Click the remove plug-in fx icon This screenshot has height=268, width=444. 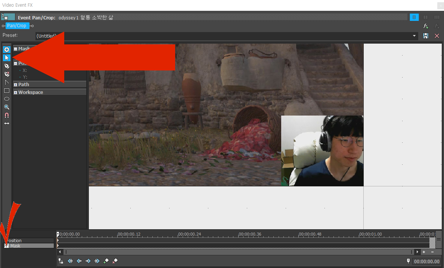[x=437, y=26]
